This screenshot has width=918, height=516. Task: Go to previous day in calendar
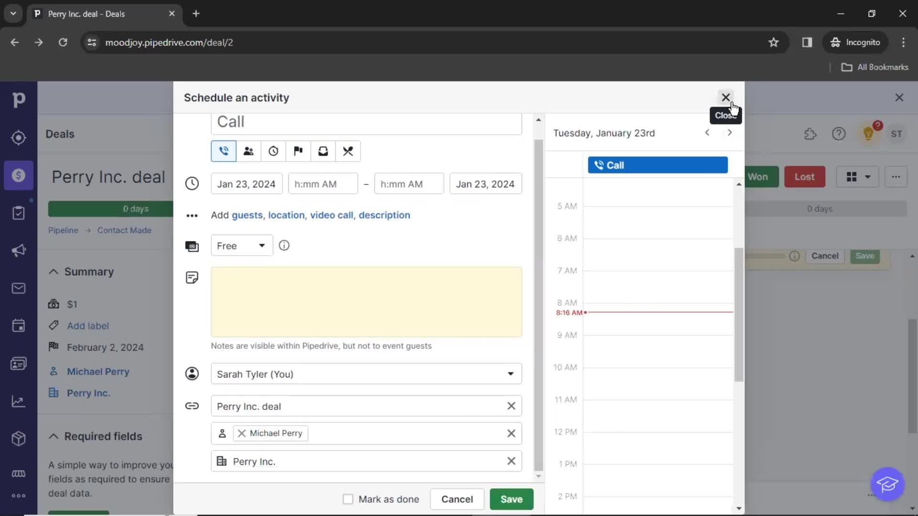707,133
